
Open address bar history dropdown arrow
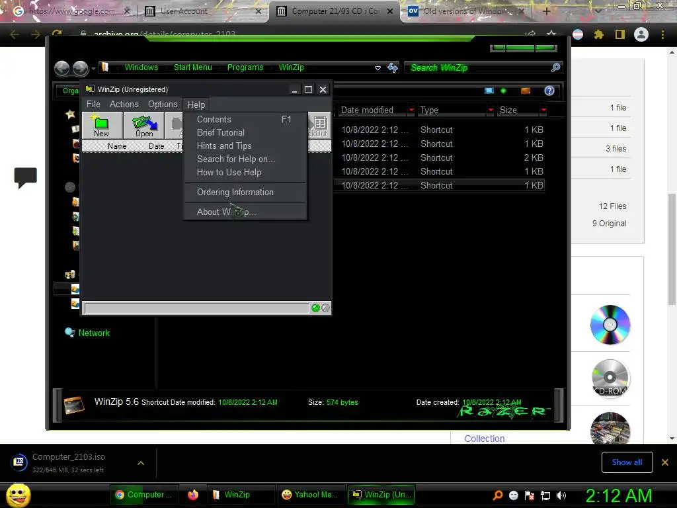(378, 68)
